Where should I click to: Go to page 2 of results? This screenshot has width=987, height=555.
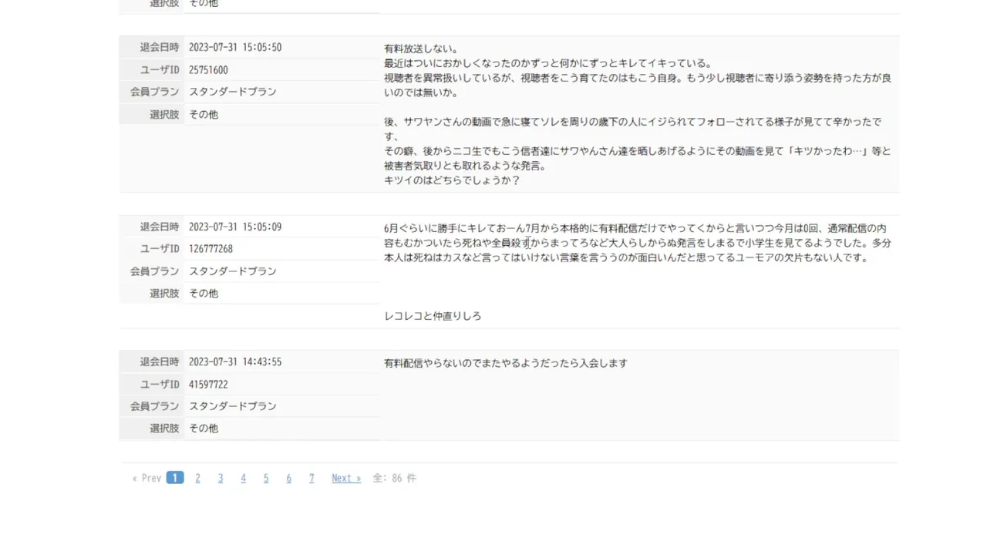[197, 478]
